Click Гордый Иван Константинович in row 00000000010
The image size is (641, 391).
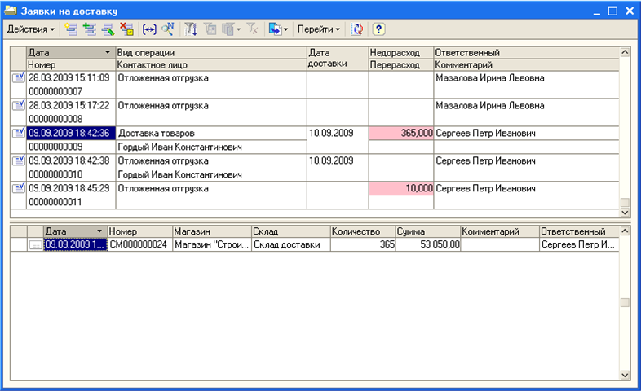click(x=180, y=174)
